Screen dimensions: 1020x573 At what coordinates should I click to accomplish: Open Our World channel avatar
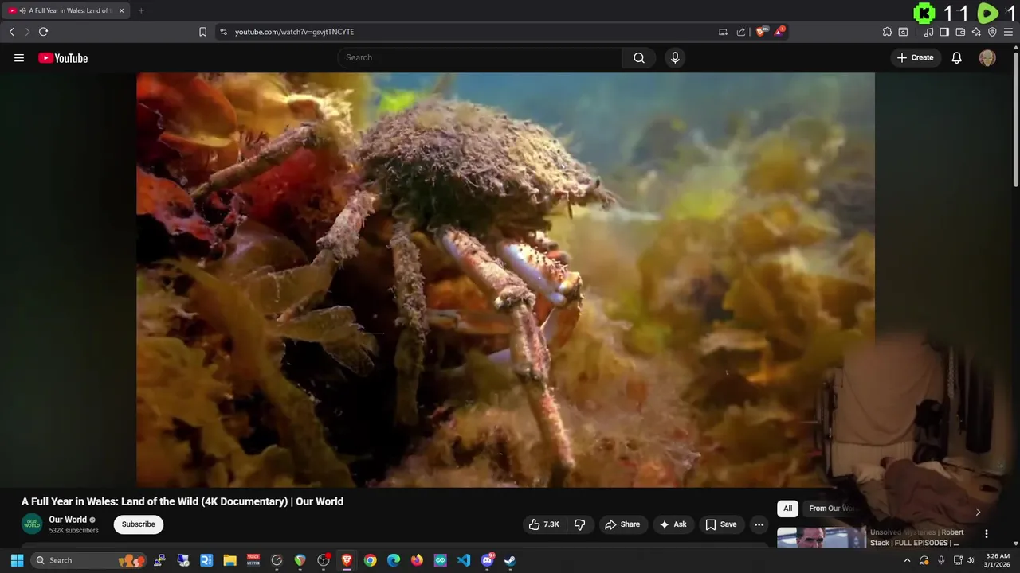(x=32, y=524)
